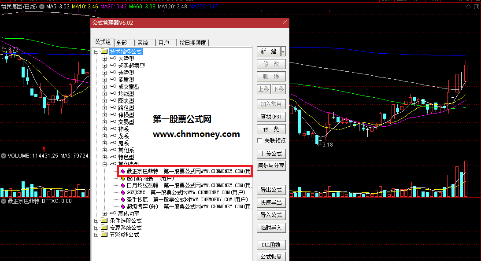This screenshot has width=481, height=261.
Task: Select the 五彩K线公式 folder icon
Action: coord(104,234)
